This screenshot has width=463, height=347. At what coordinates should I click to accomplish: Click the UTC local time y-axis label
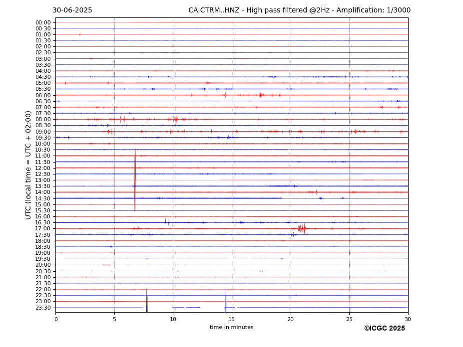click(28, 165)
